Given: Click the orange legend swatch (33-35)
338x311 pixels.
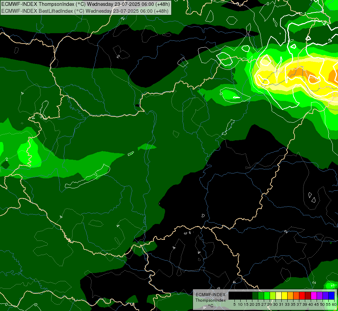Looking at the screenshot, I should click(290, 295).
